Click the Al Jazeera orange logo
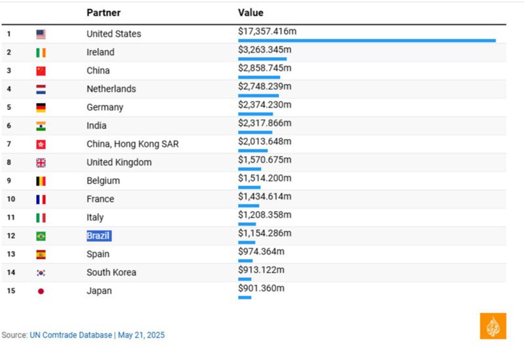 [x=493, y=326]
